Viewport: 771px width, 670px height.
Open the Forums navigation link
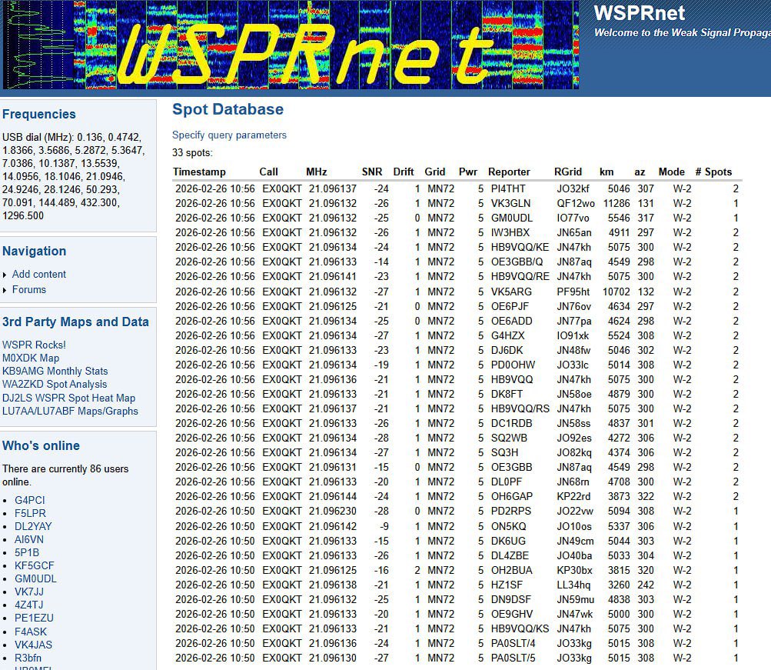tap(29, 289)
